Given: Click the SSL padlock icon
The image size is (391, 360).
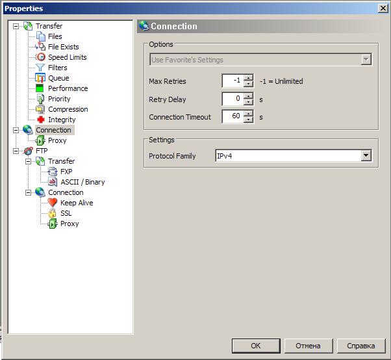Looking at the screenshot, I should [x=53, y=213].
